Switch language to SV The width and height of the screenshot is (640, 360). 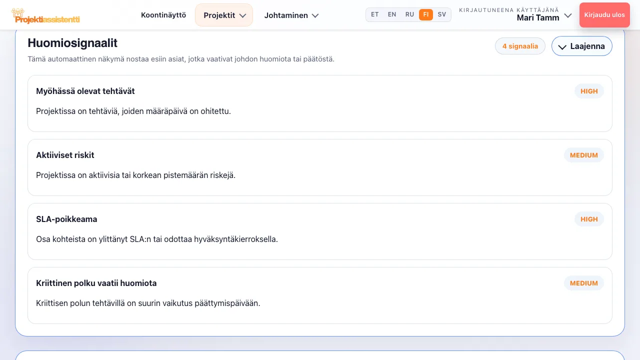[x=442, y=14]
